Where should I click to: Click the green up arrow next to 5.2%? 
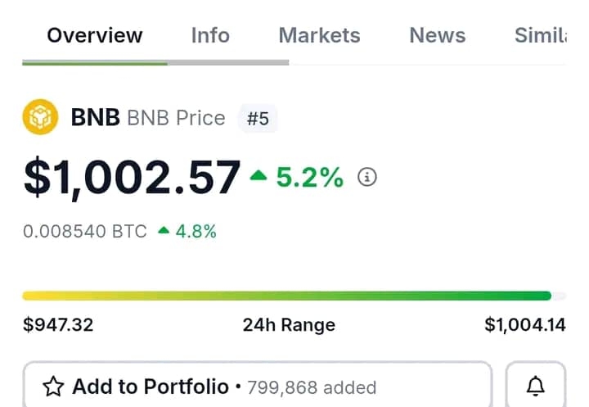click(259, 175)
